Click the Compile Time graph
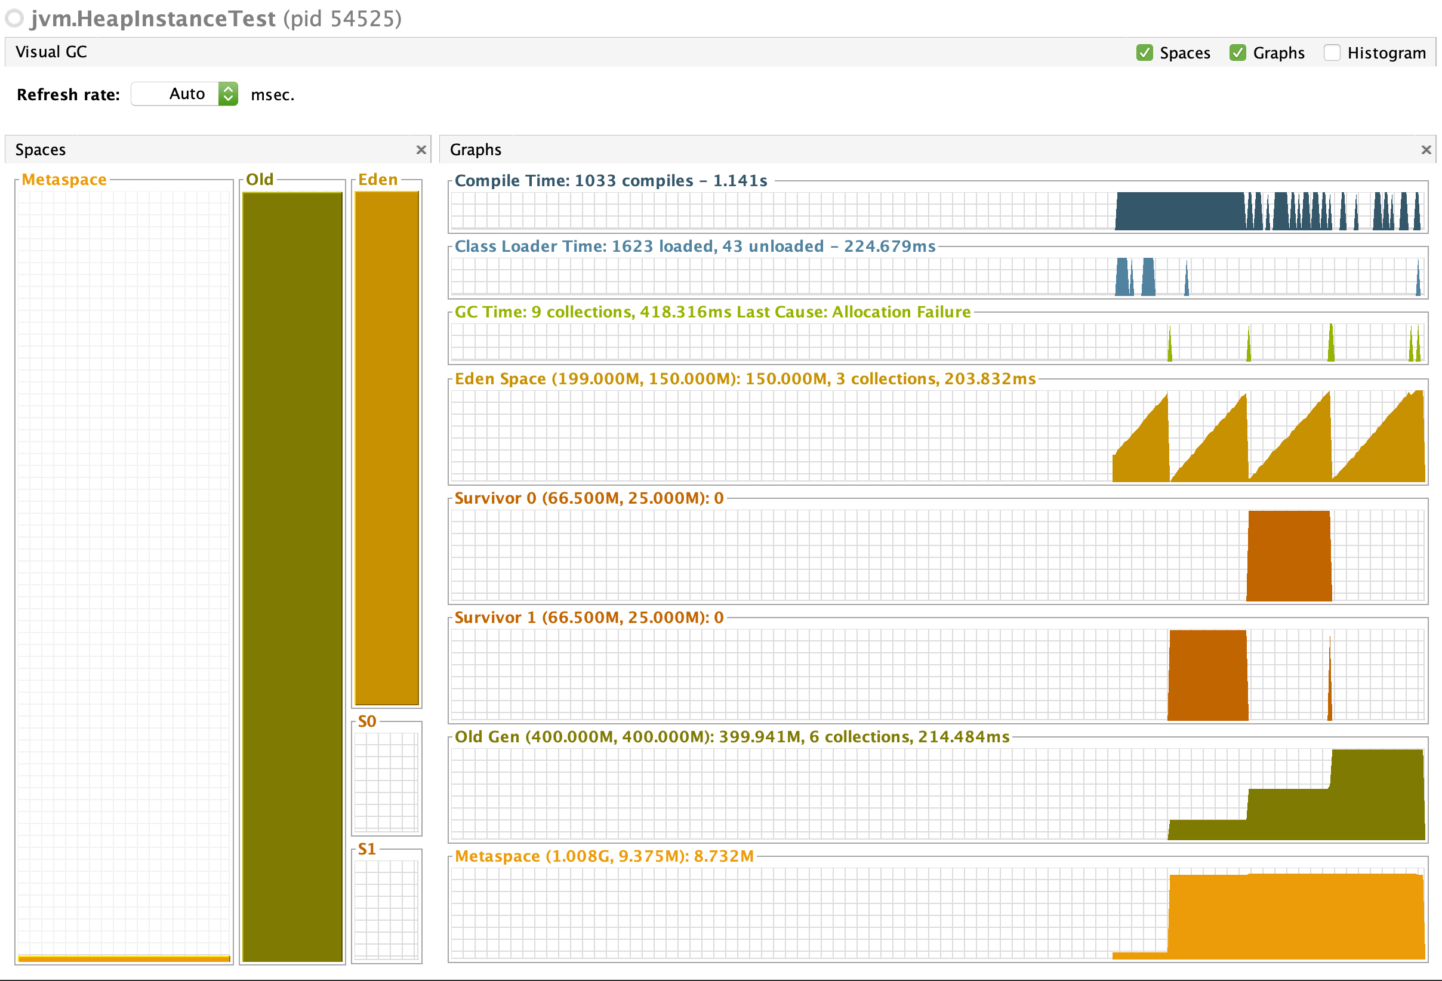Screen dimensions: 1442x981 [x=937, y=211]
